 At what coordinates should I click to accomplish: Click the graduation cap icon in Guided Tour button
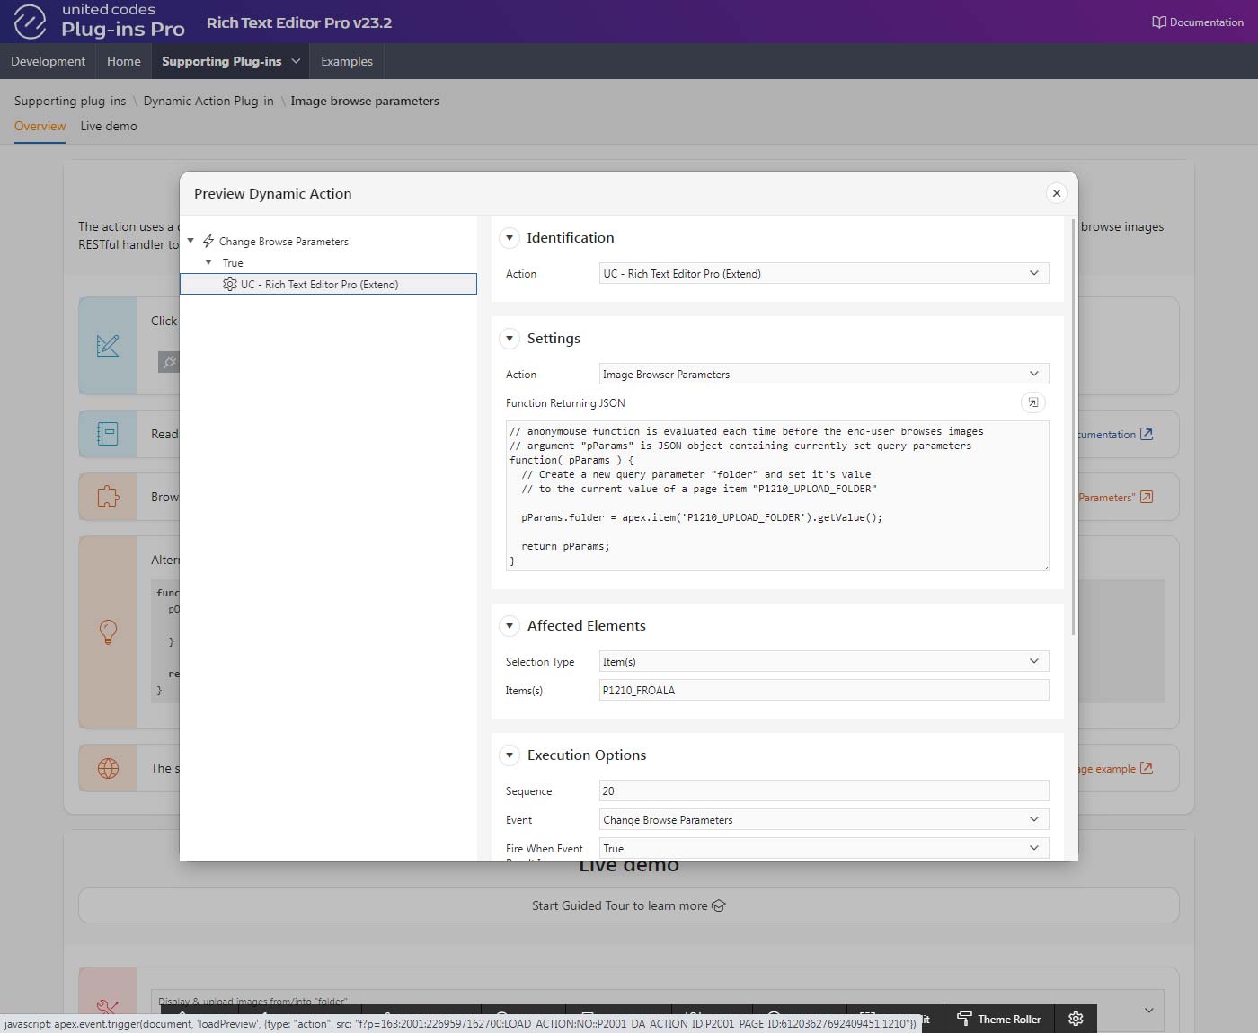(x=718, y=905)
